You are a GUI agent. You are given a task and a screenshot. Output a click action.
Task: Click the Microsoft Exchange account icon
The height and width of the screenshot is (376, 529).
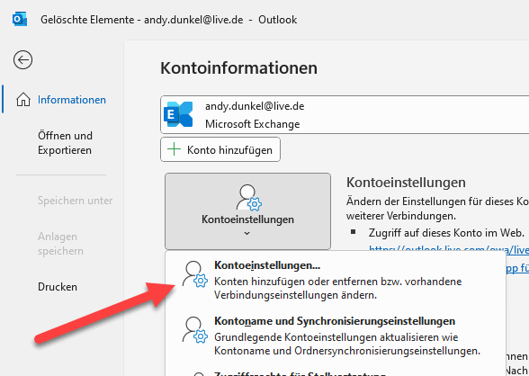[x=178, y=114]
